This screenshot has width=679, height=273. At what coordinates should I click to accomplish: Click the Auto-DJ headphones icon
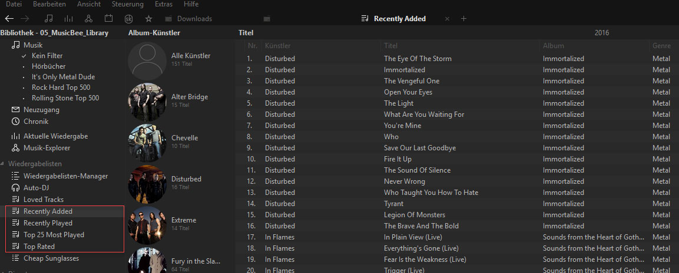coord(15,188)
